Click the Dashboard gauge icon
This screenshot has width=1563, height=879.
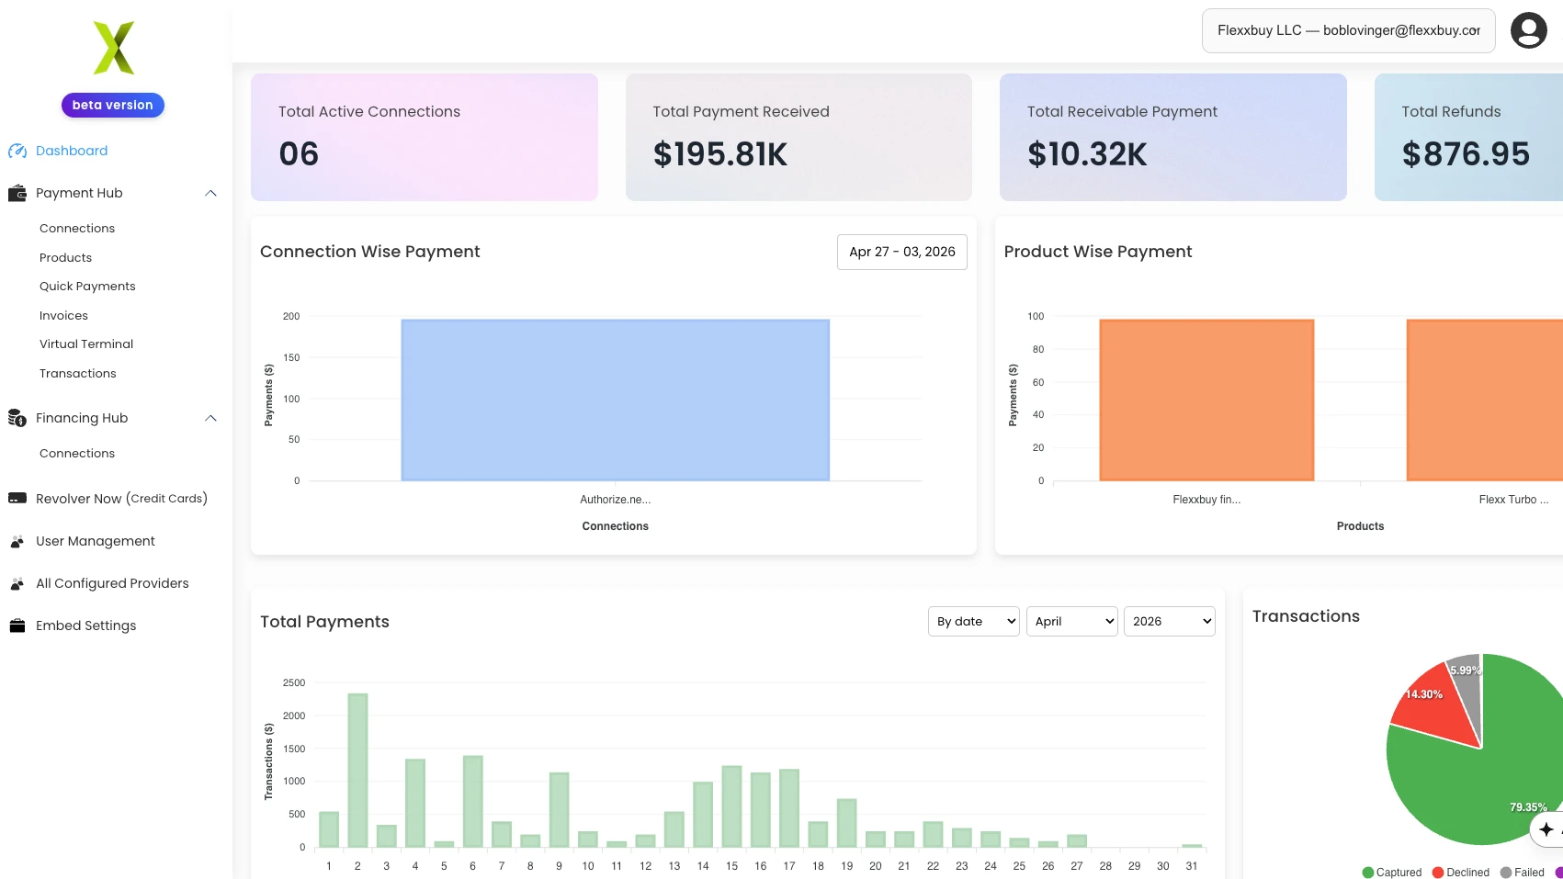(x=17, y=151)
